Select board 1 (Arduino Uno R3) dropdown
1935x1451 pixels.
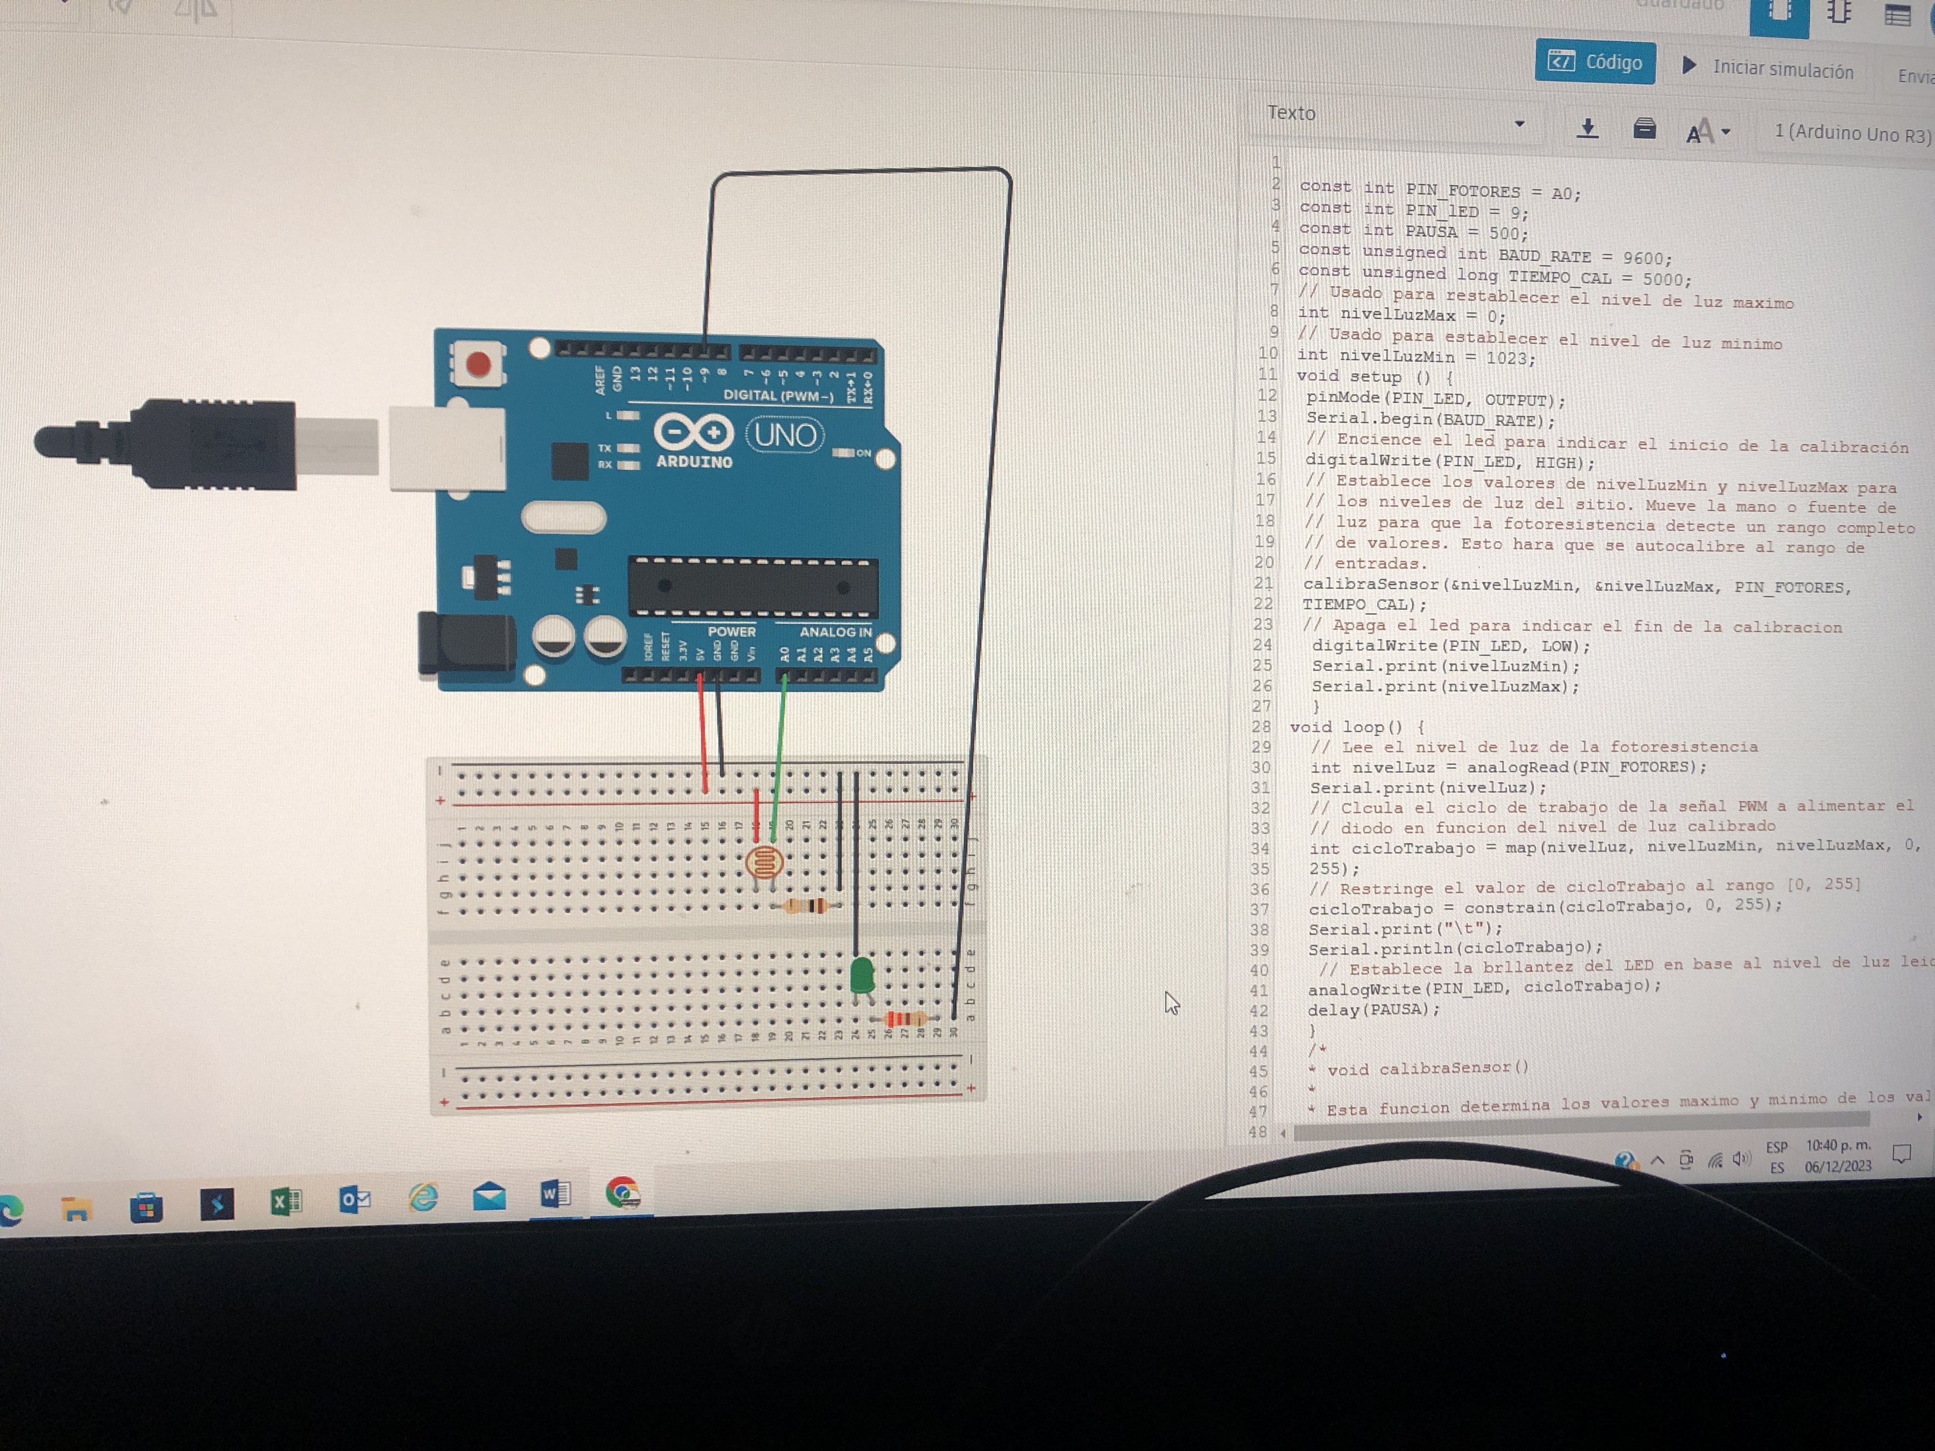[x=1850, y=134]
